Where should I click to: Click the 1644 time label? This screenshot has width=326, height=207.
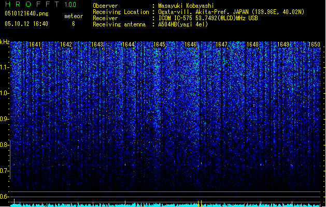(x=129, y=45)
